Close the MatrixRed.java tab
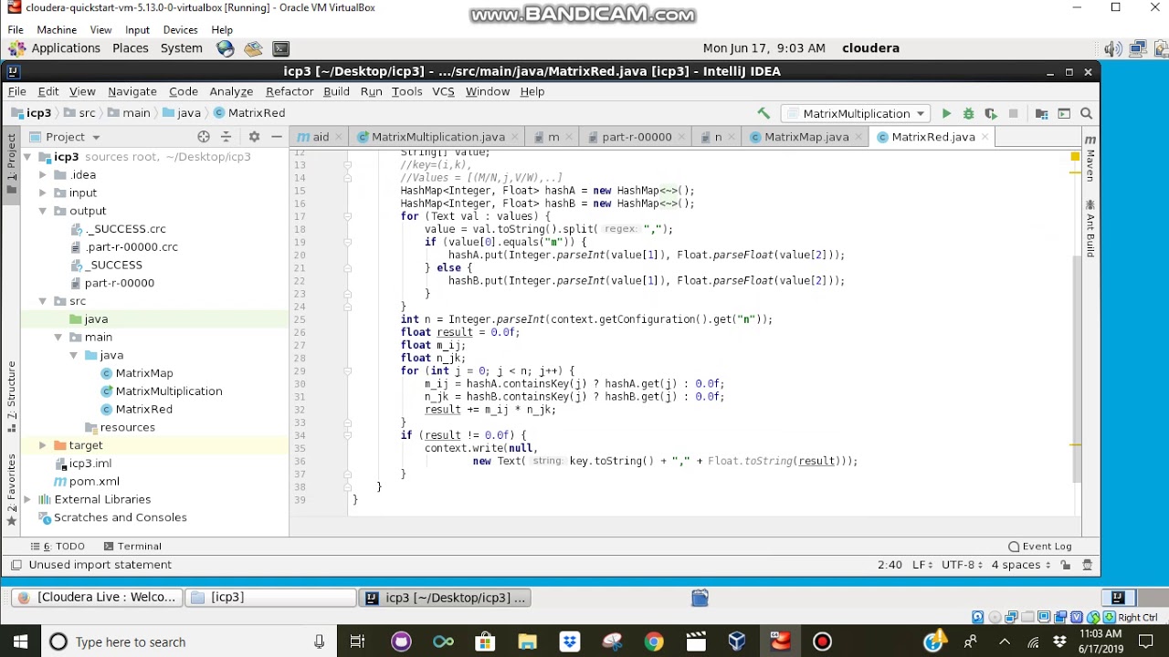Viewport: 1169px width, 657px height. point(985,137)
